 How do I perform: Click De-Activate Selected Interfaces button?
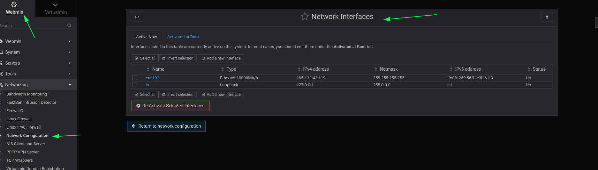pyautogui.click(x=170, y=106)
